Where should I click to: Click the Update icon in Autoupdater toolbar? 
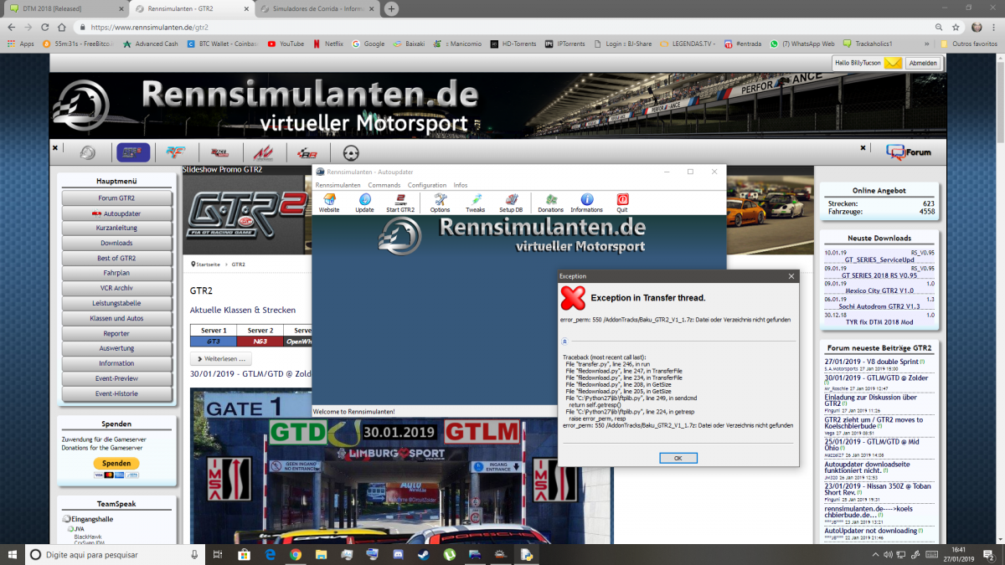[x=364, y=203]
